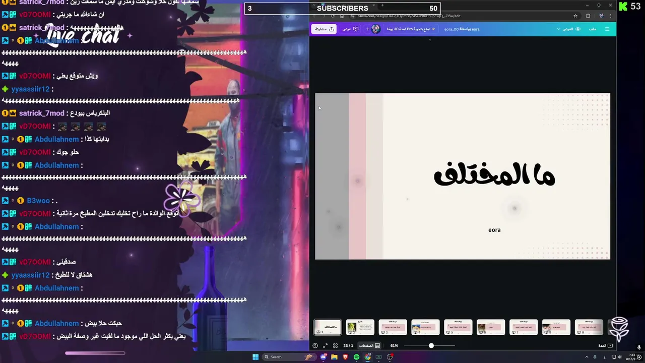The width and height of the screenshot is (645, 363).
Task: Click the 23 / 1 page counter
Action: click(348, 346)
